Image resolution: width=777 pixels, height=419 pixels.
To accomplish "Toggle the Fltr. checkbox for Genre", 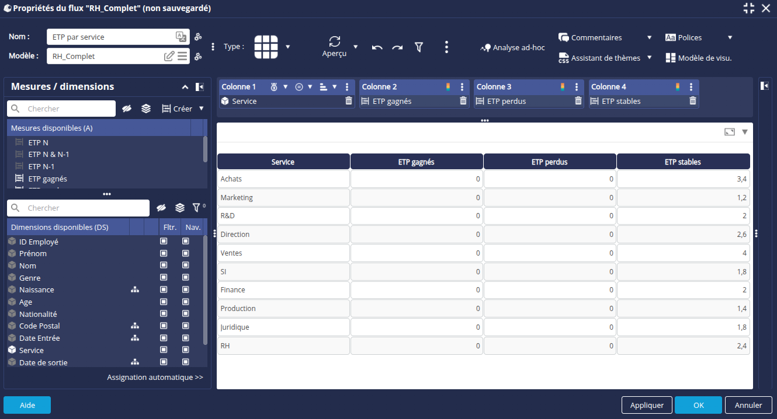I will (164, 278).
